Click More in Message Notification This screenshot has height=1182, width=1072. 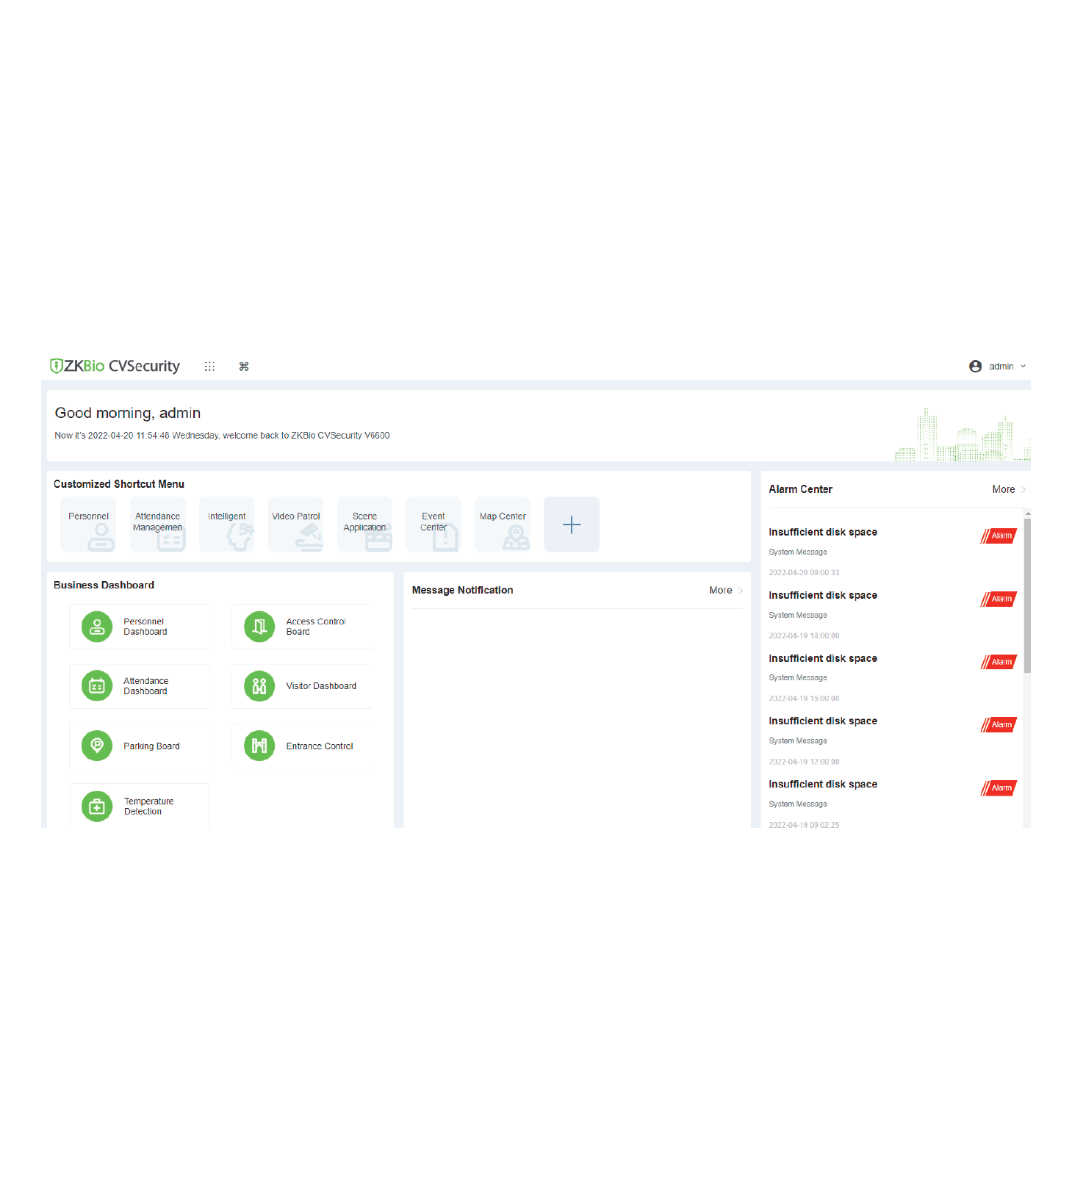pyautogui.click(x=725, y=591)
